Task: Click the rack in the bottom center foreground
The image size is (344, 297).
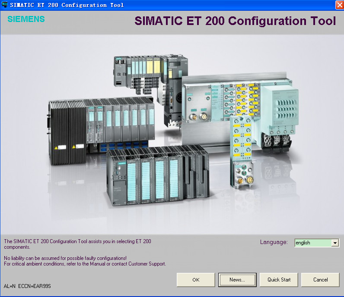Action: pyautogui.click(x=158, y=175)
